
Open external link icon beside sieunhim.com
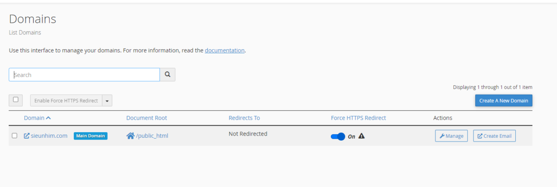[x=27, y=136]
